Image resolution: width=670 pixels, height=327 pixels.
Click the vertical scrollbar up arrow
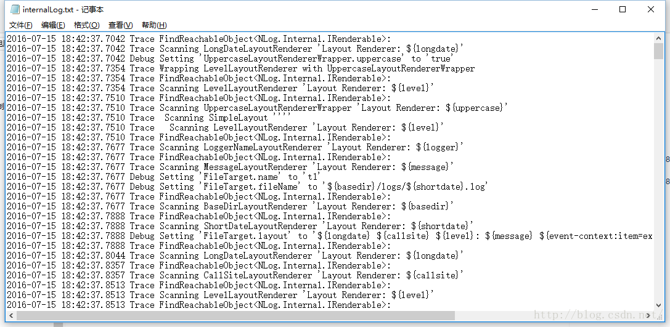(658, 38)
